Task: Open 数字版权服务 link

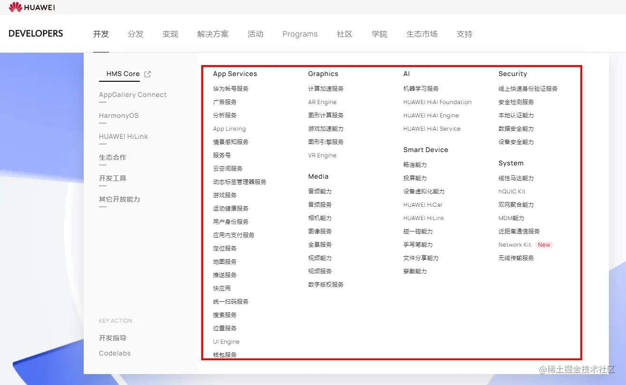Action: (326, 285)
